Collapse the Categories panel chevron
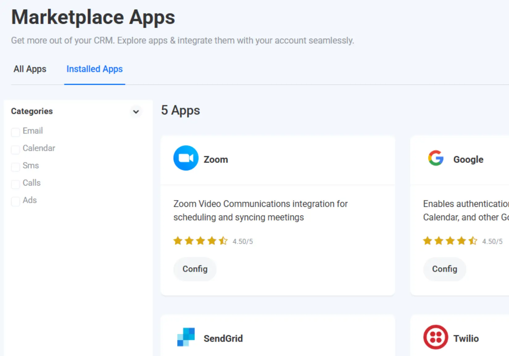Viewport: 509px width, 356px height. 136,112
